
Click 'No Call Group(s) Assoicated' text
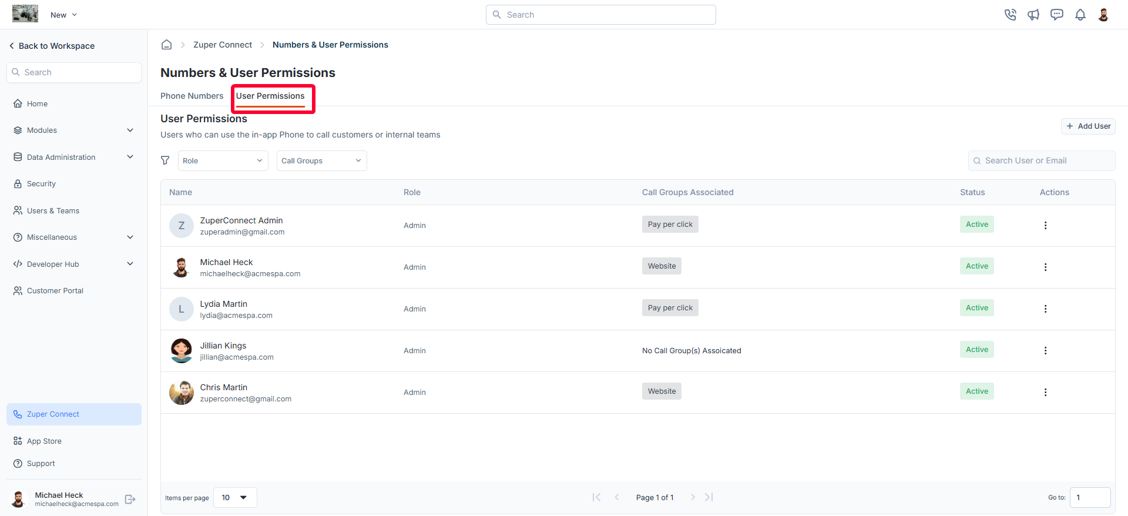pos(691,351)
